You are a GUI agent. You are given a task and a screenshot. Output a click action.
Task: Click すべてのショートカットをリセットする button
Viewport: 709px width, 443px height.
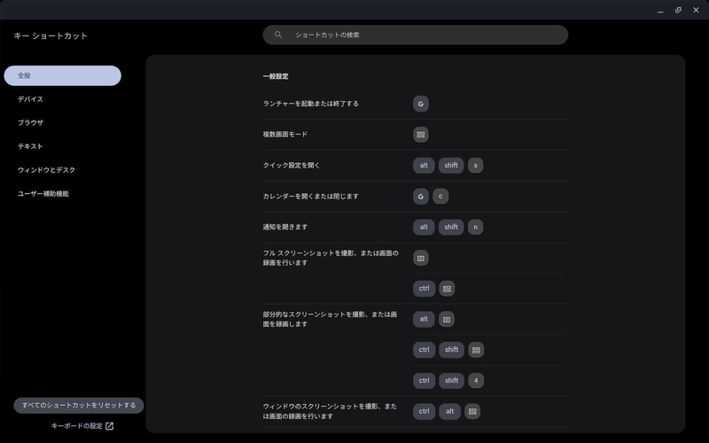point(79,406)
